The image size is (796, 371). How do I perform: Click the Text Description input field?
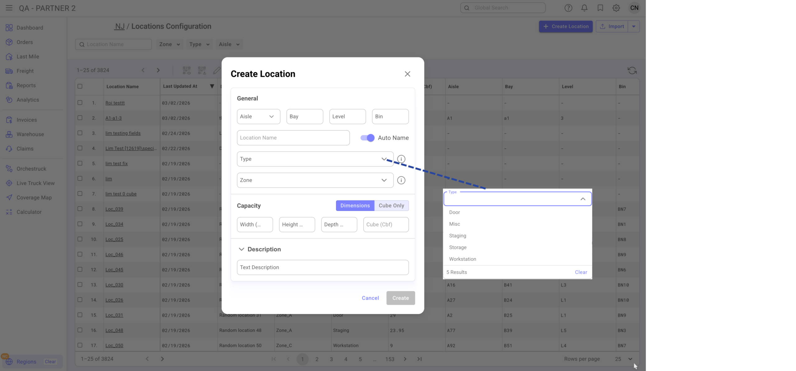(x=322, y=267)
